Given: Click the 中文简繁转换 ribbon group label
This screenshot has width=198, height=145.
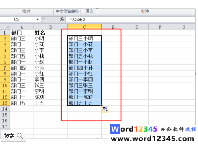Looking at the screenshot, I should click(x=67, y=11).
